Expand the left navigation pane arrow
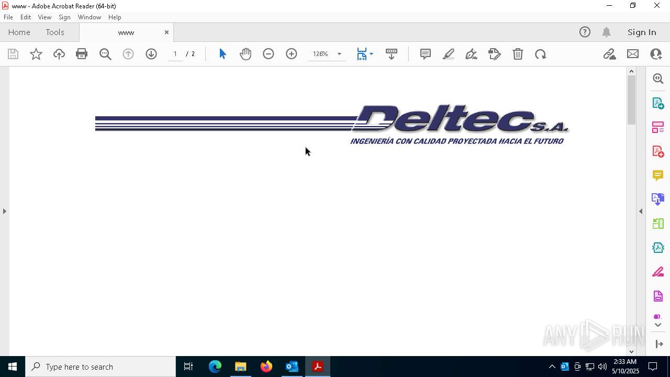The width and height of the screenshot is (670, 377). coord(4,211)
